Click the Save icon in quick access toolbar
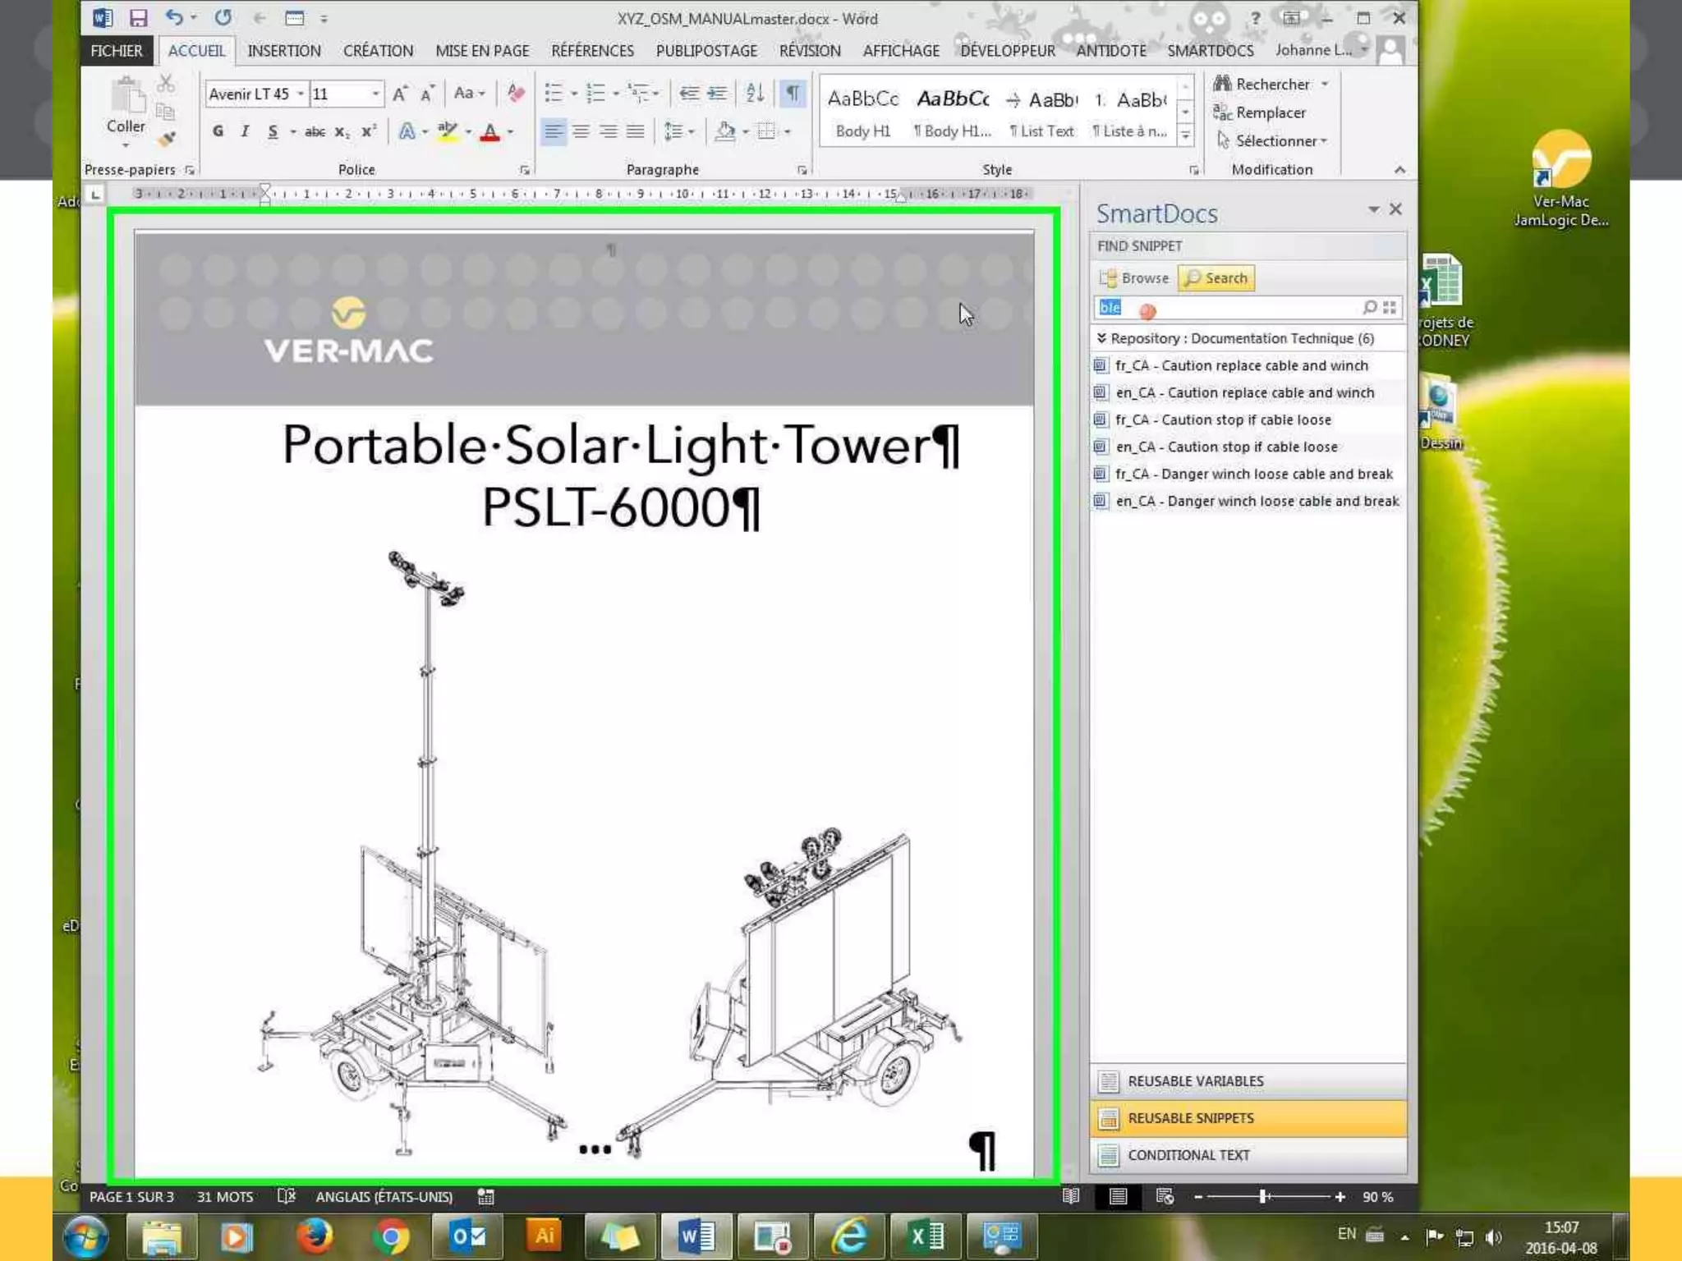The width and height of the screenshot is (1682, 1261). pos(138,18)
